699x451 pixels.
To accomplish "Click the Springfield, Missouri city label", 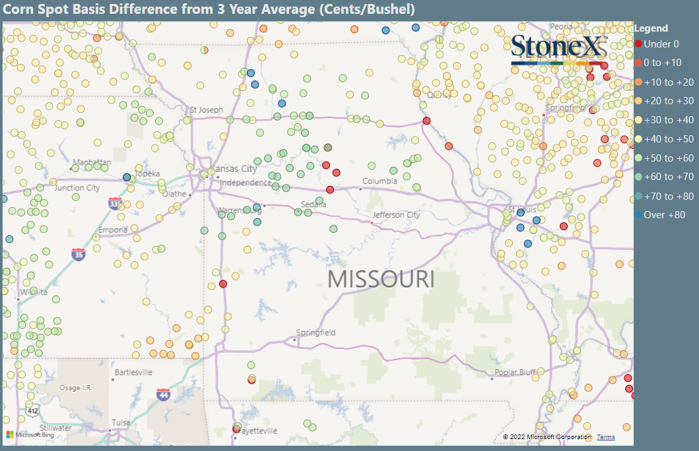I will coord(316,332).
